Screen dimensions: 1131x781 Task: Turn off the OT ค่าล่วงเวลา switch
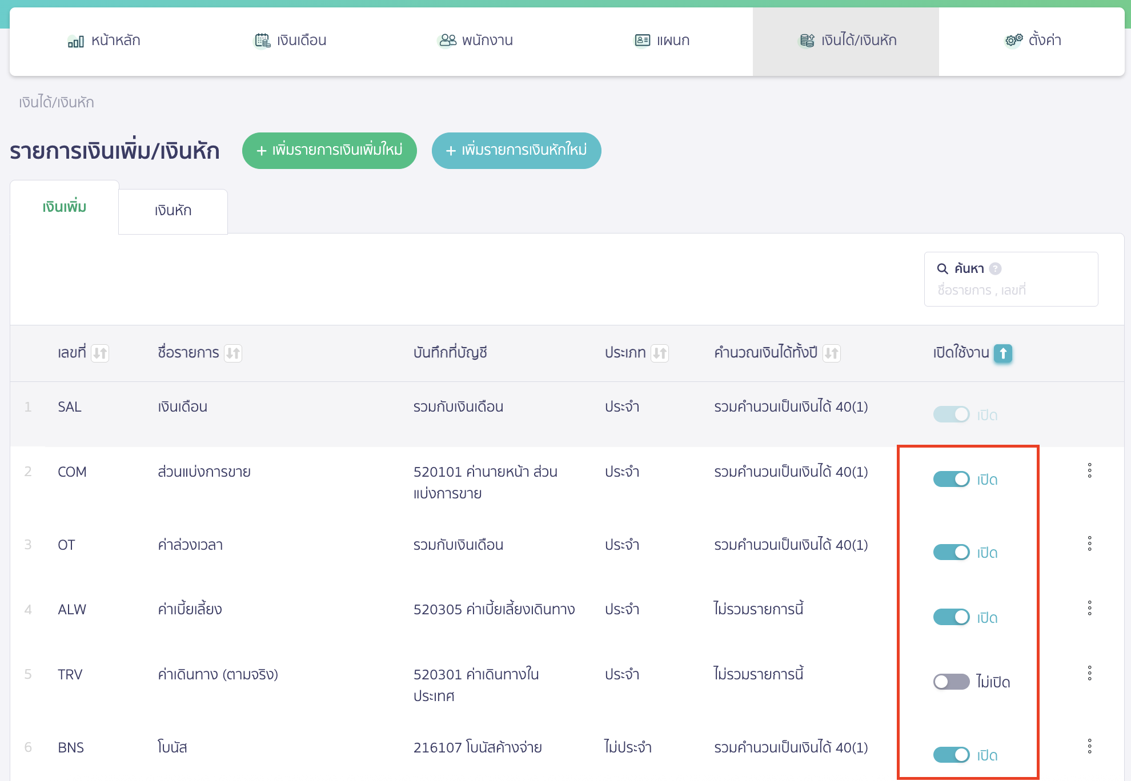click(x=951, y=552)
